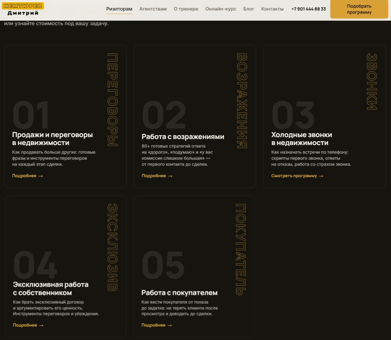Click the Подобрать программу button
This screenshot has width=391, height=340.
click(359, 9)
